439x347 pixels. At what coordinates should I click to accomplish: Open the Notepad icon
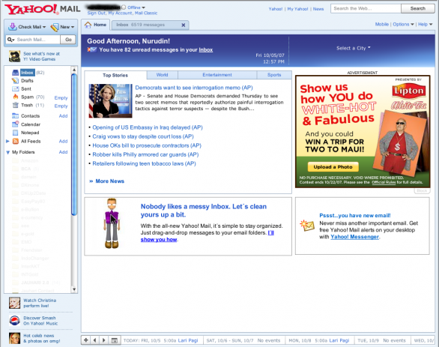(16, 133)
